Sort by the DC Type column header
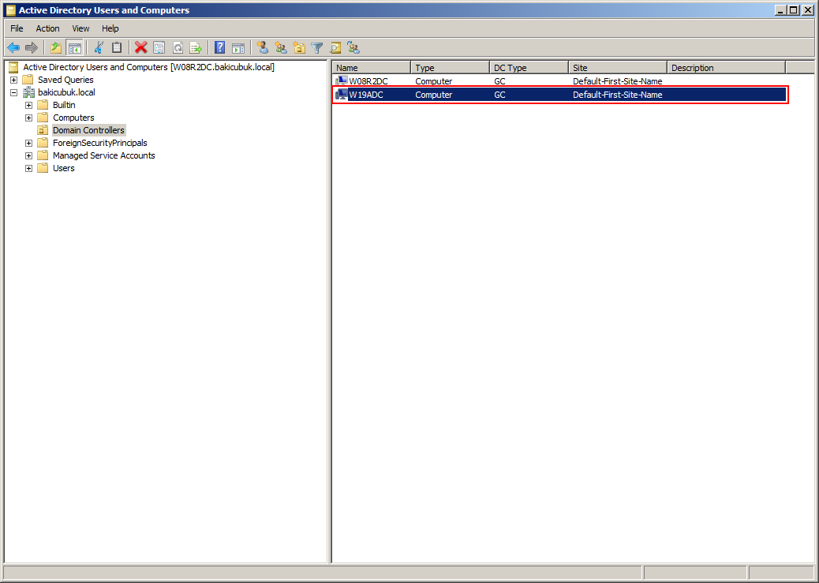Image resolution: width=819 pixels, height=583 pixels. [529, 68]
